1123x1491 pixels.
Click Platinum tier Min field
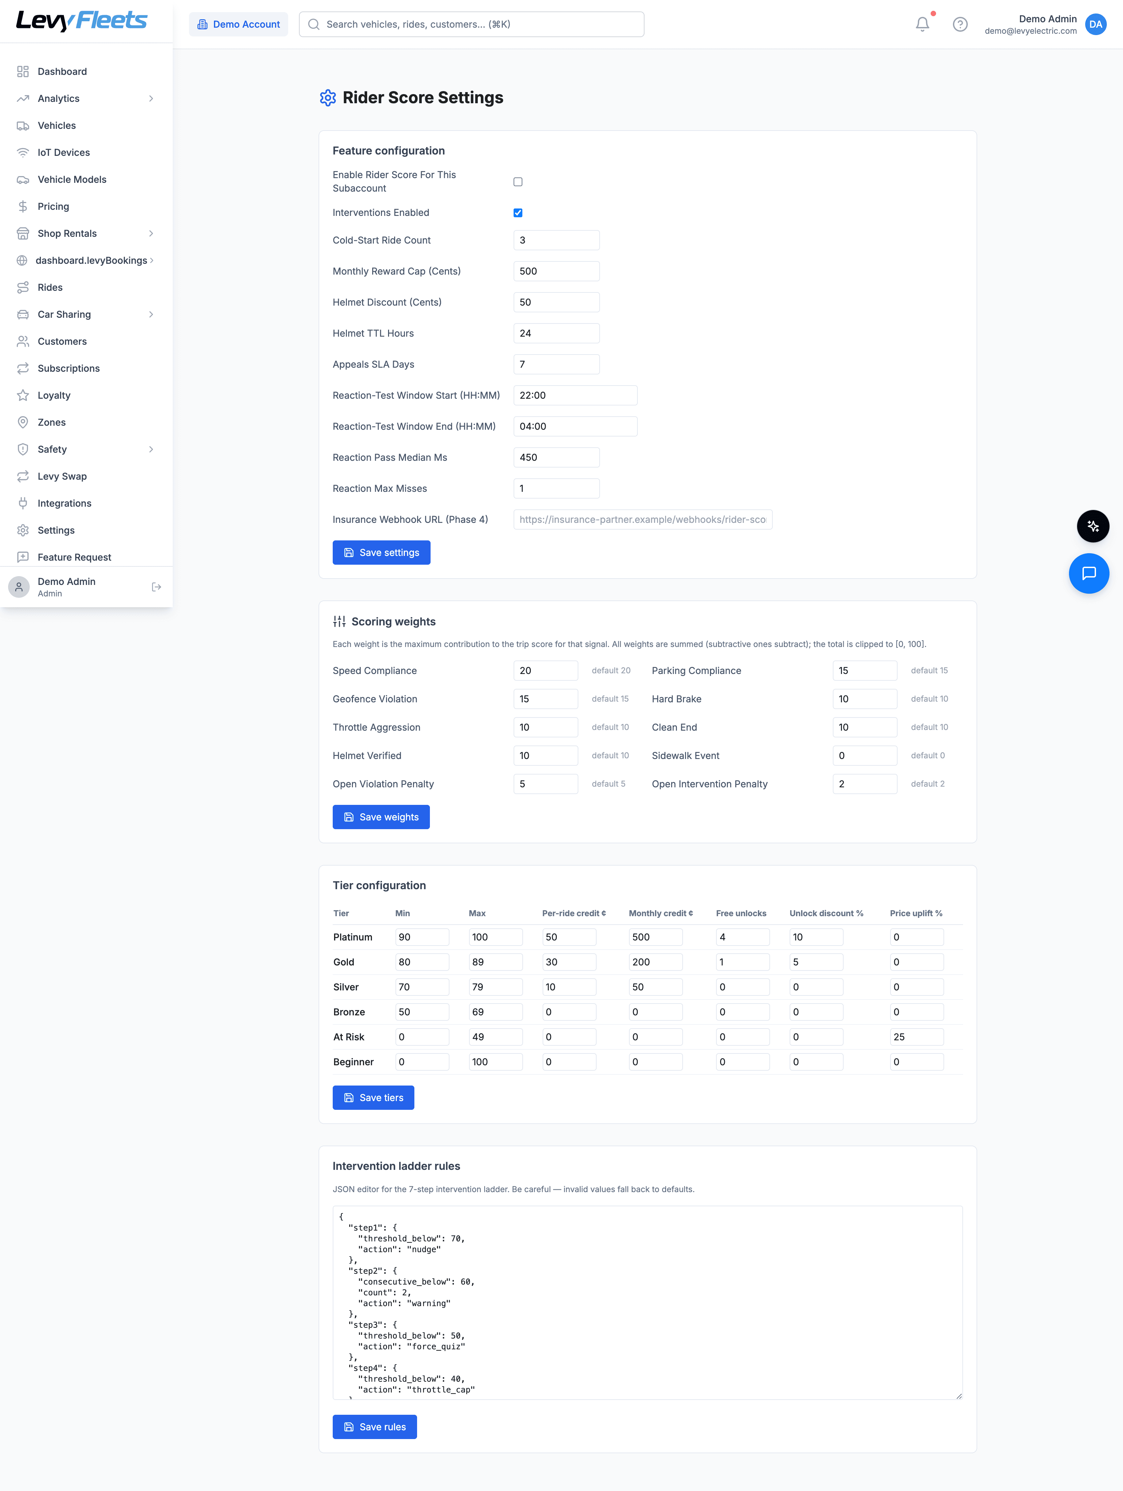(422, 936)
